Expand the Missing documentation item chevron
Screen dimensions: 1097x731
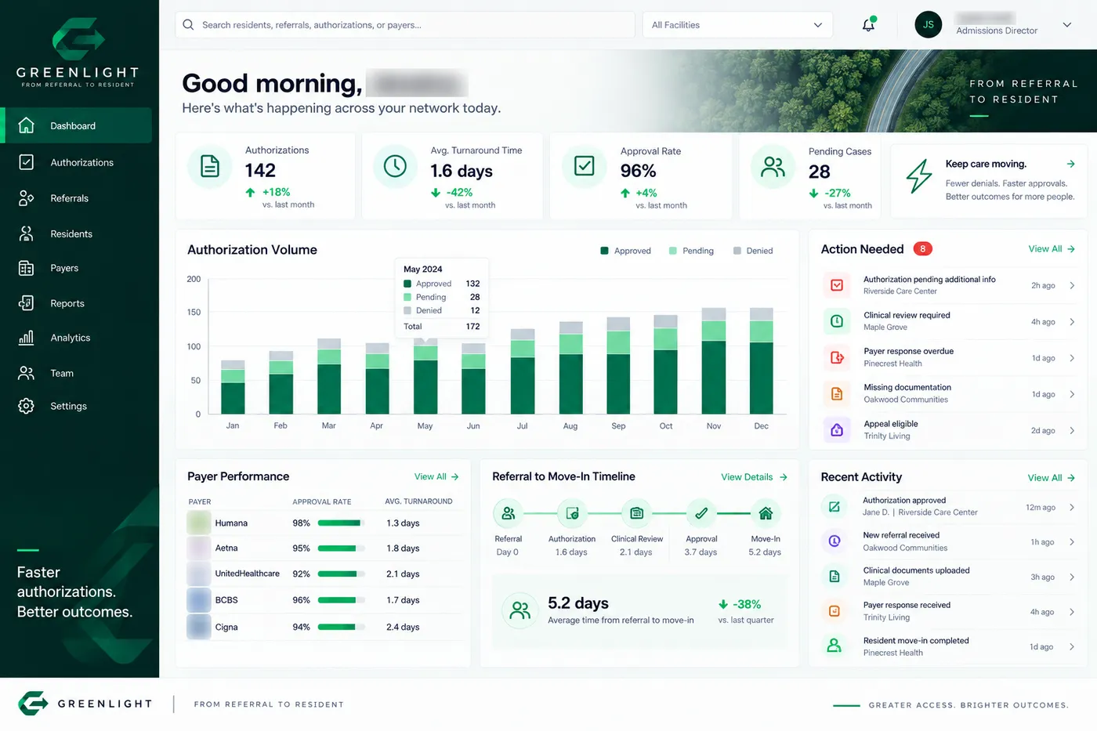pyautogui.click(x=1072, y=394)
